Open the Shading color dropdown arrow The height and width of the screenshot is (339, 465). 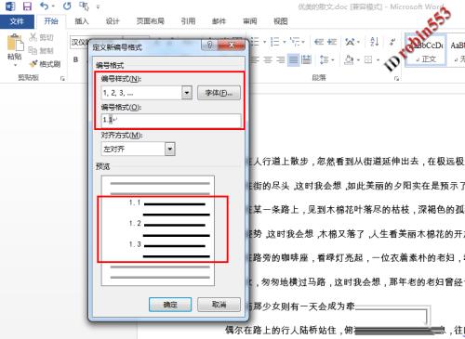pos(358,59)
